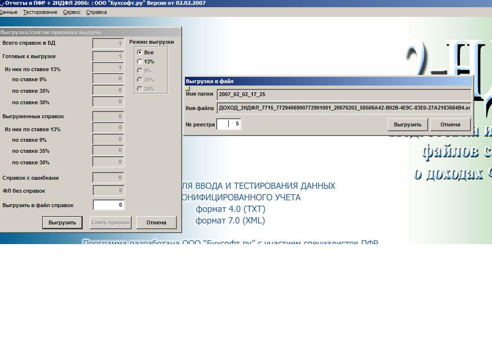The height and width of the screenshot is (357, 492).
Task: Open the Справка menu
Action: 96,12
